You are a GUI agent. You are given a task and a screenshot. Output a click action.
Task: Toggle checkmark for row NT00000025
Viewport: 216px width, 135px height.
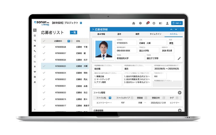44,66
